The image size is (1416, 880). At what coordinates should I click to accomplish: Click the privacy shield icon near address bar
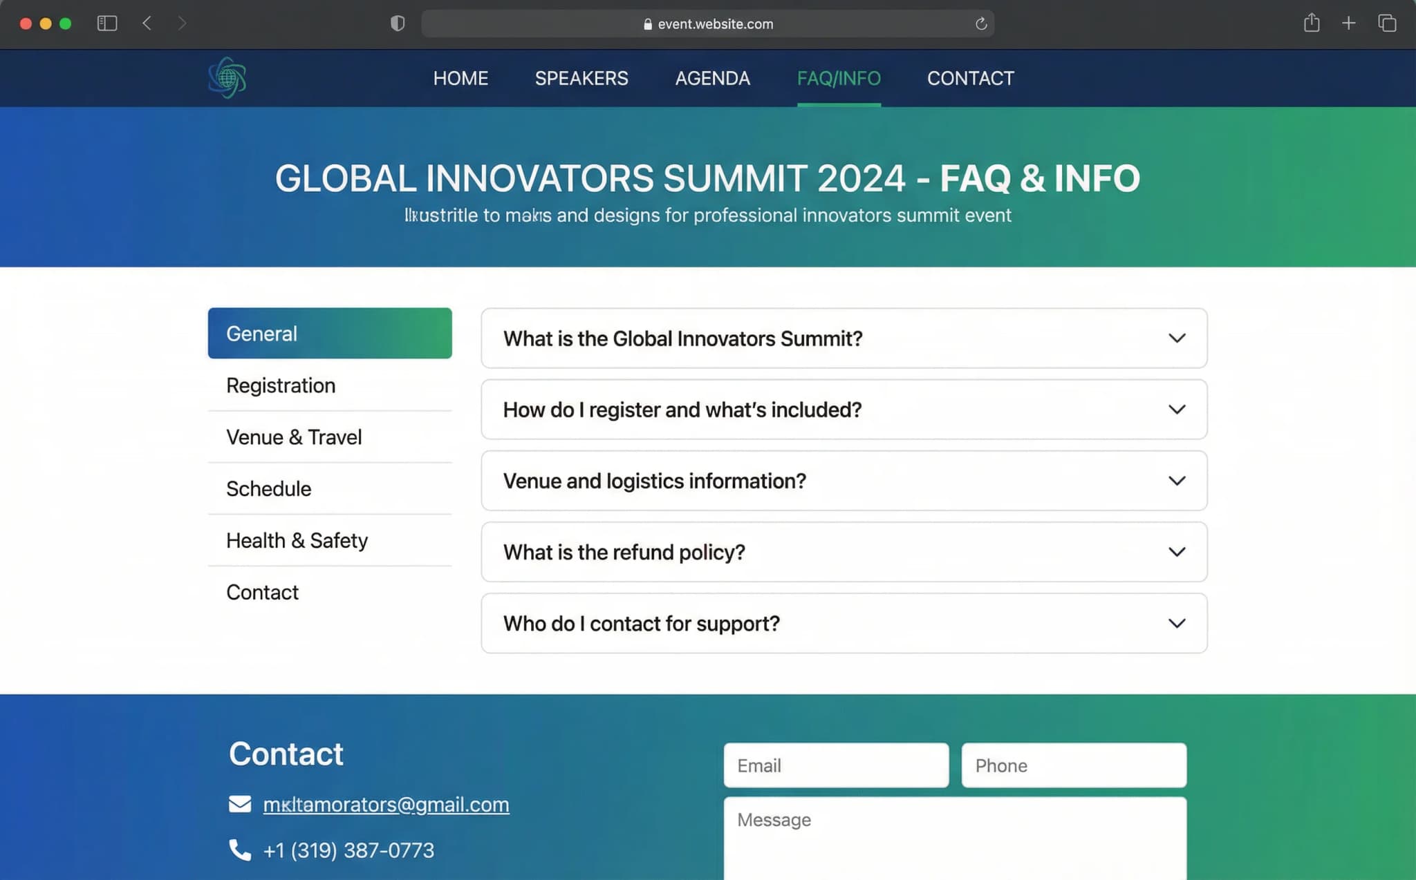click(x=398, y=23)
